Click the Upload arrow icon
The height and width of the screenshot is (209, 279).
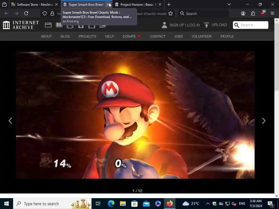coord(207,25)
